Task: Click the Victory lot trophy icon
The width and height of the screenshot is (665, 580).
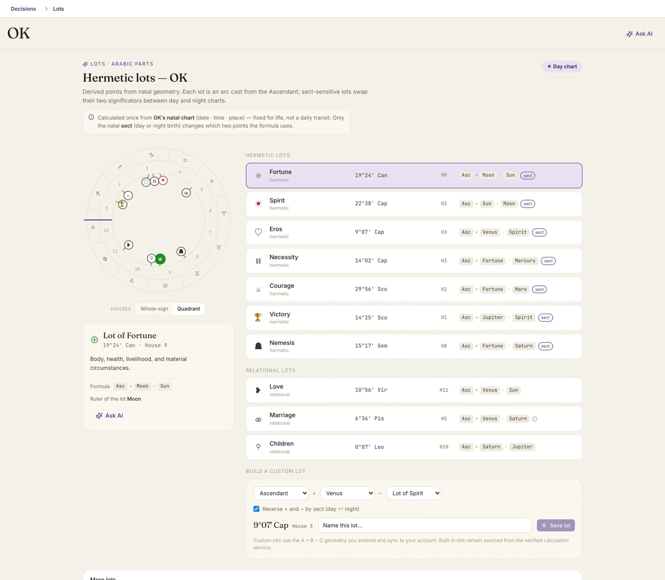Action: (x=258, y=317)
